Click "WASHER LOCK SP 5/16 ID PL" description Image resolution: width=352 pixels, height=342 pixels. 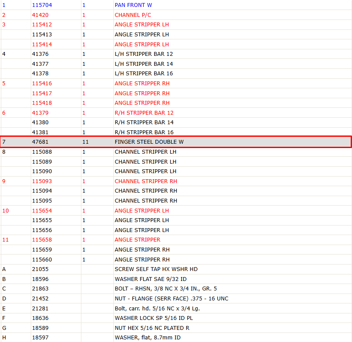(154, 318)
